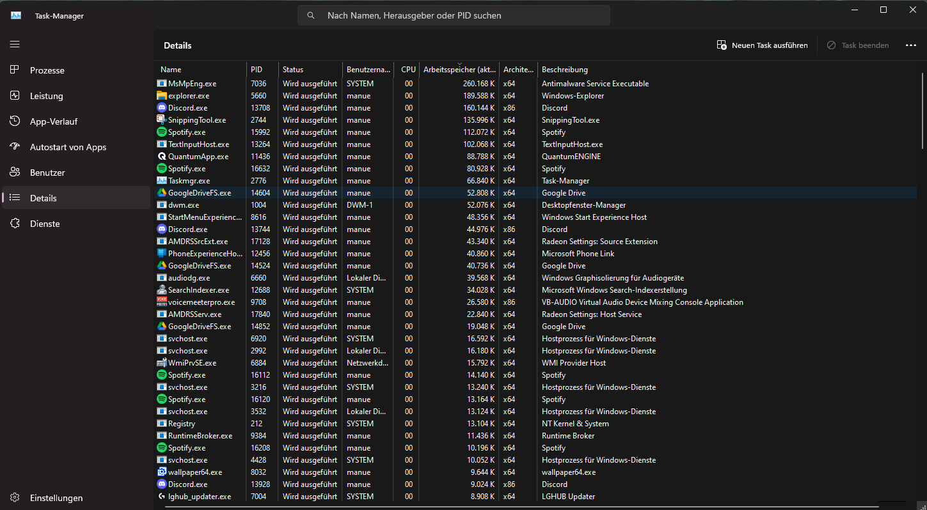The height and width of the screenshot is (510, 927).
Task: Click the process search input field
Action: pyautogui.click(x=454, y=15)
